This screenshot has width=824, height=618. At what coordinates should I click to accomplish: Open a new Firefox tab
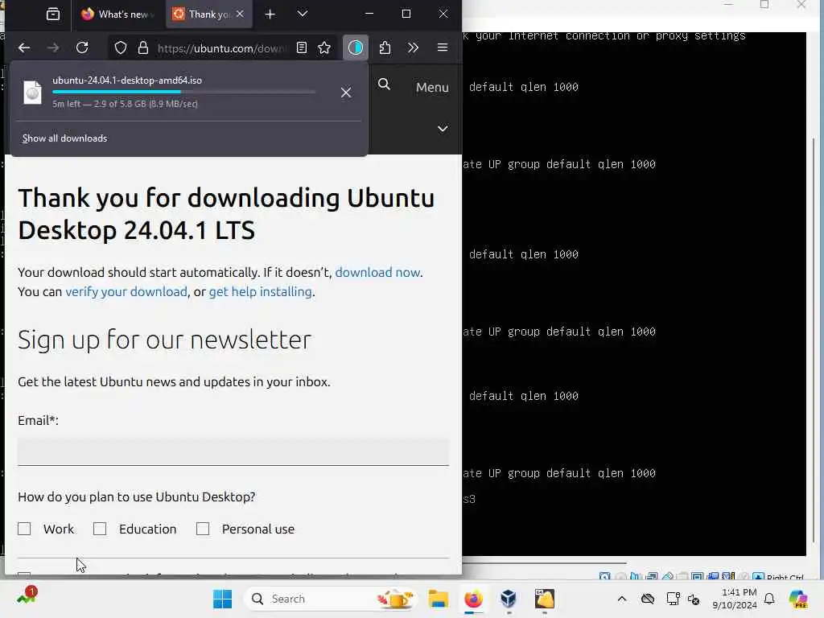tap(270, 14)
